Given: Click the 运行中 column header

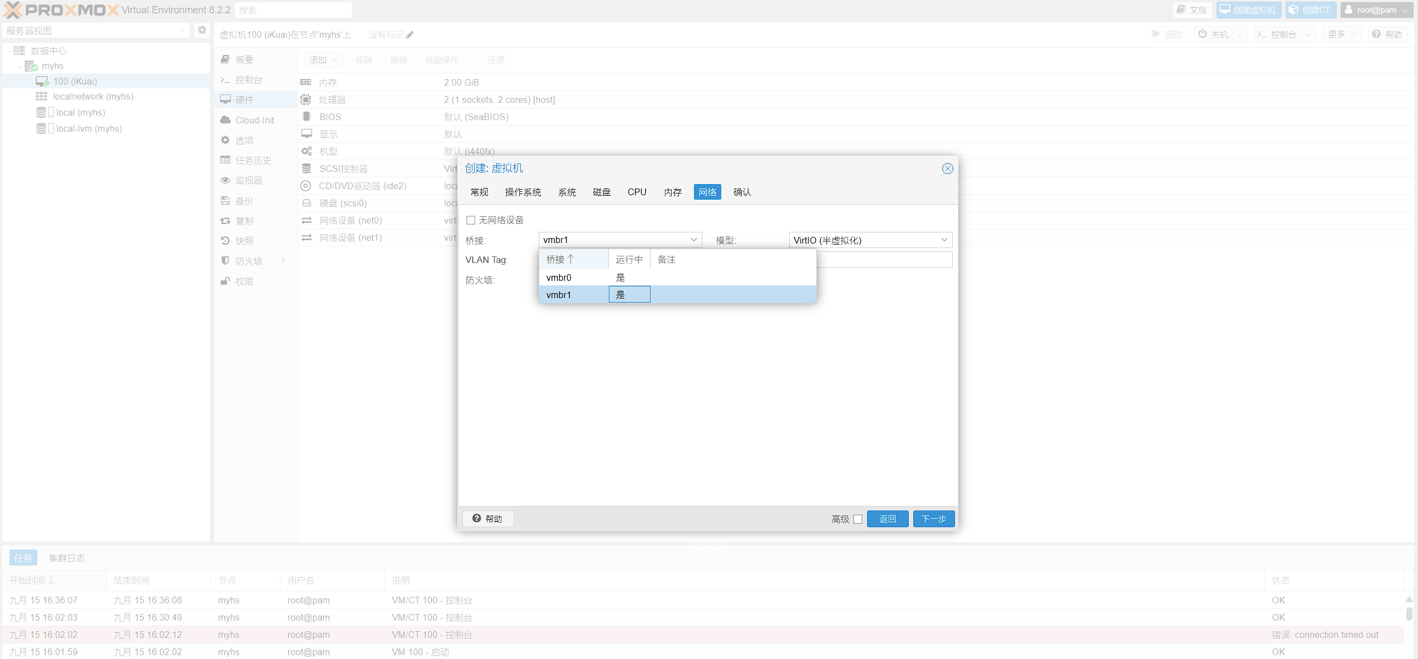Looking at the screenshot, I should pyautogui.click(x=629, y=259).
